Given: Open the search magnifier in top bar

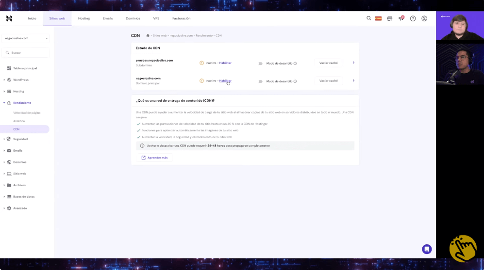Looking at the screenshot, I should pyautogui.click(x=368, y=18).
